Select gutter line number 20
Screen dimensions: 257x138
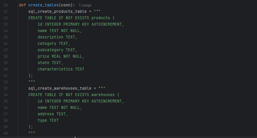(x=6, y=5)
